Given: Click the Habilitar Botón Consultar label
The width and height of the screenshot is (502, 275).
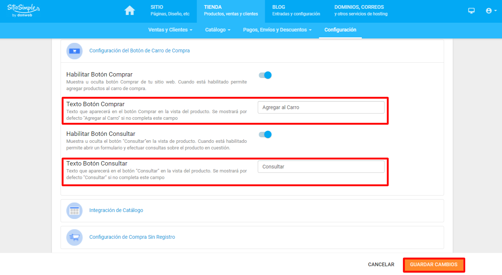Looking at the screenshot, I should coord(101,134).
